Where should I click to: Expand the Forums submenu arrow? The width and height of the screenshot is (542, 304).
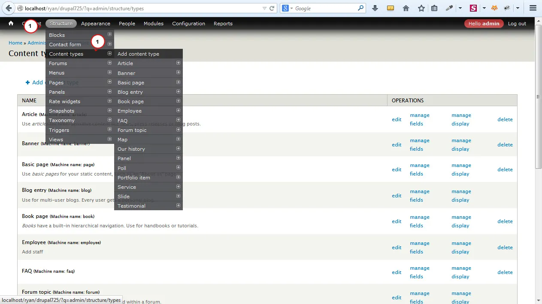click(110, 63)
